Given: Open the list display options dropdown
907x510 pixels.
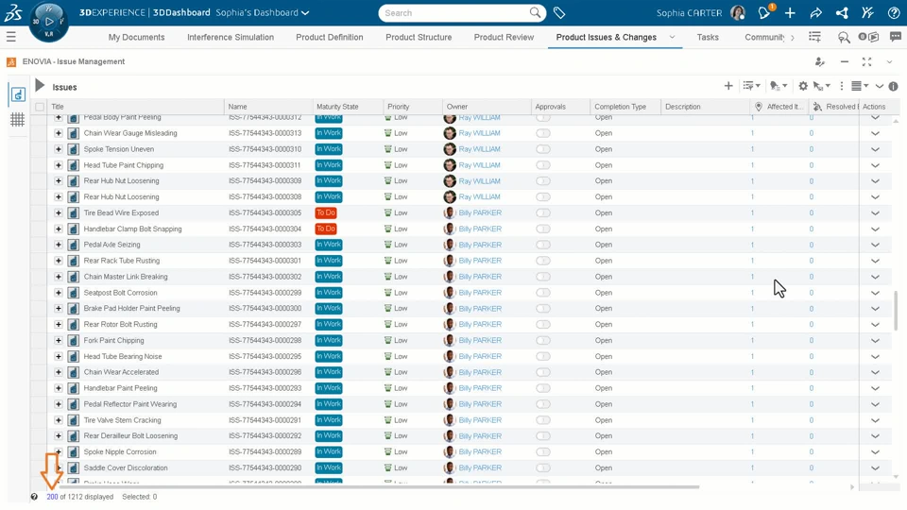Looking at the screenshot, I should pyautogui.click(x=751, y=86).
